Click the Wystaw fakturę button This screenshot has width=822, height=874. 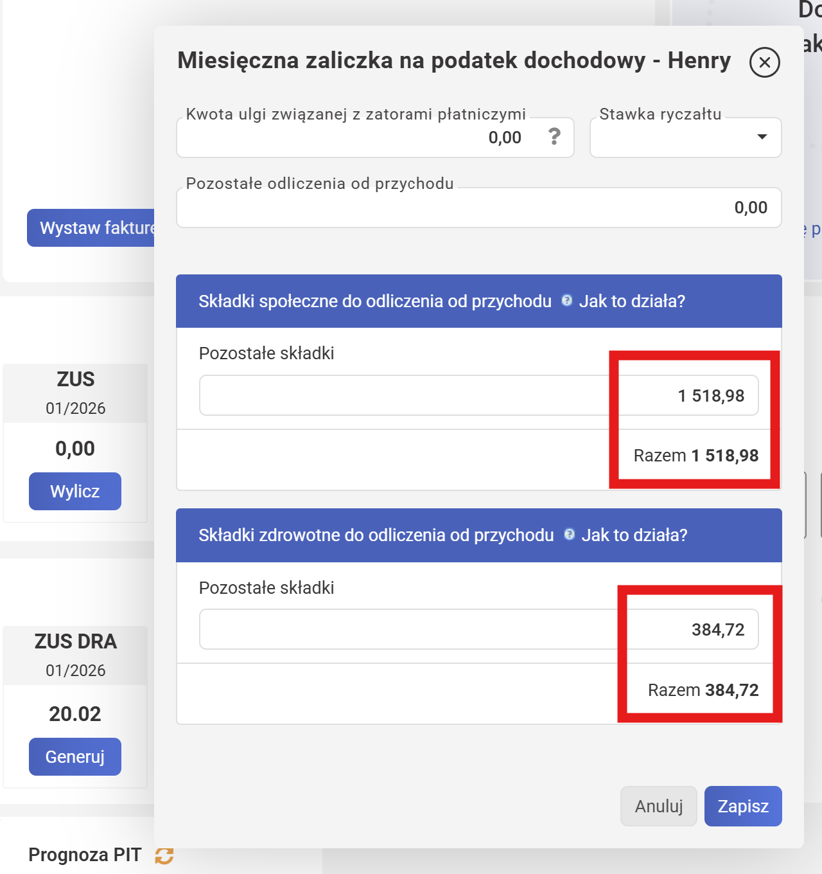[x=92, y=227]
